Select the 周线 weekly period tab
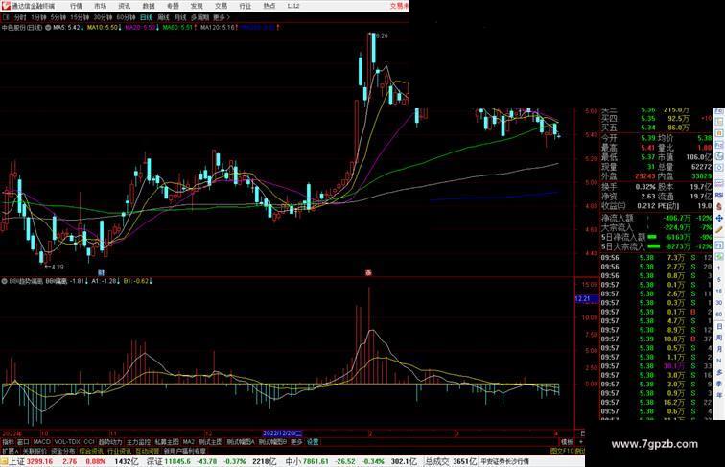Image resolution: width=725 pixels, height=467 pixels. point(163,17)
